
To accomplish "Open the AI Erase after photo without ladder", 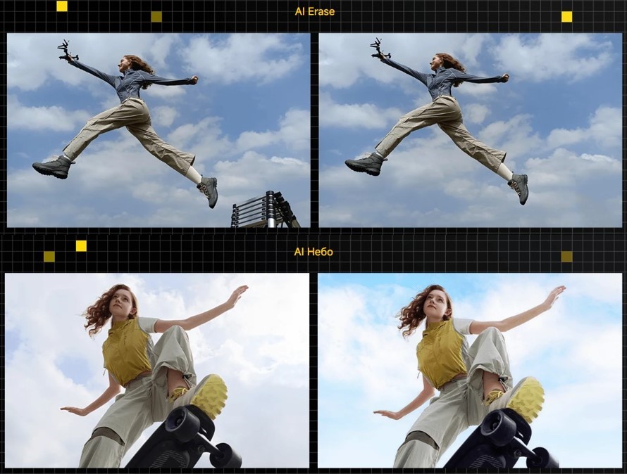I will (x=471, y=130).
